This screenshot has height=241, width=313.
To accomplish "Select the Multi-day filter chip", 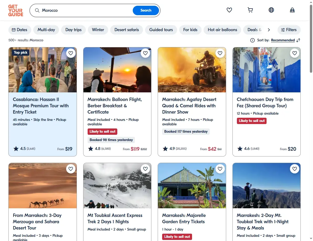I will (46, 30).
